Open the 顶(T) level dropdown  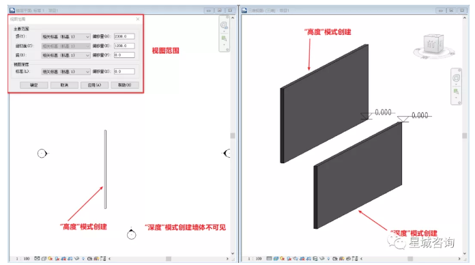pyautogui.click(x=66, y=37)
